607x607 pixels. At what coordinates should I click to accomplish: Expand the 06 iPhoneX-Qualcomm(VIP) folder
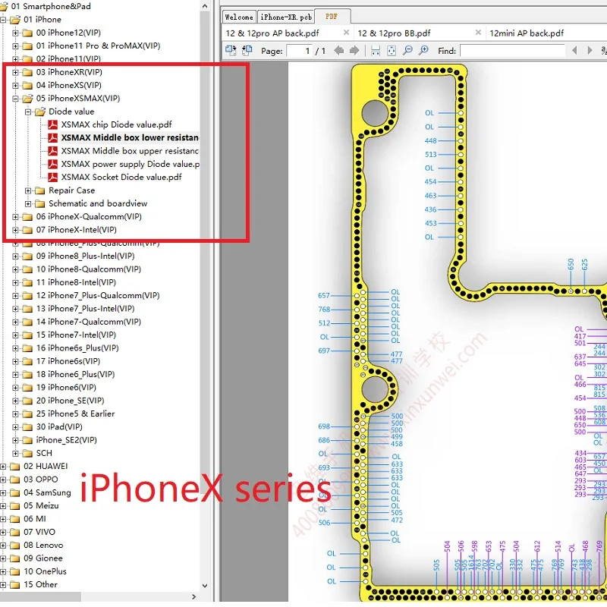(15, 217)
